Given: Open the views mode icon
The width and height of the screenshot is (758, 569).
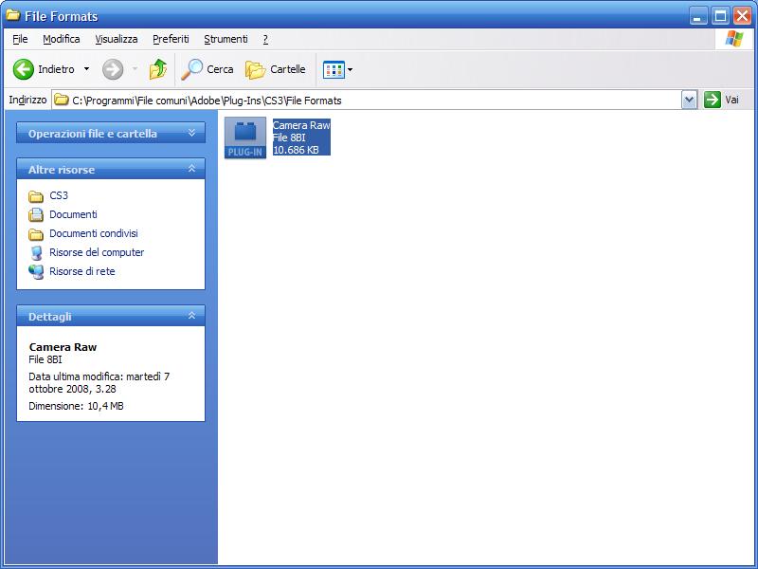Looking at the screenshot, I should [x=334, y=69].
